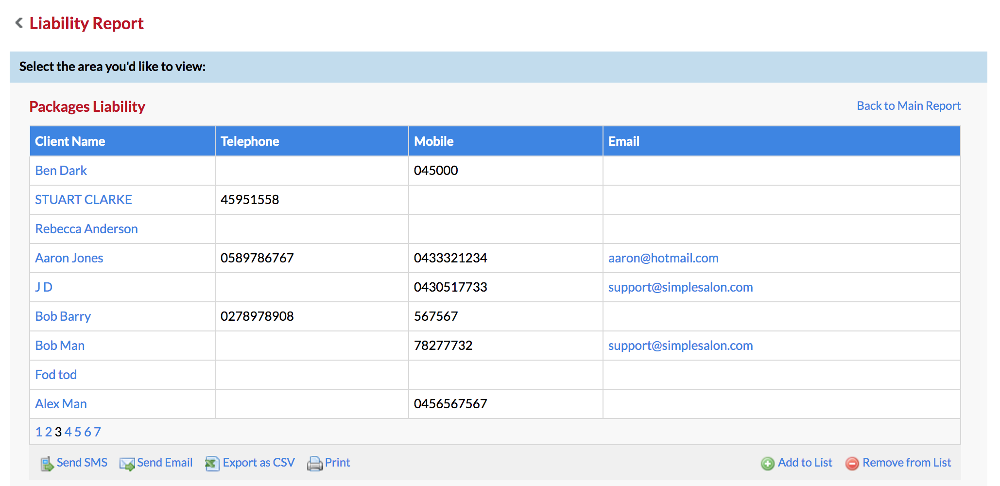Image resolution: width=1000 pixels, height=486 pixels.
Task: Click J D's support@simplesalon.com email
Action: point(680,287)
